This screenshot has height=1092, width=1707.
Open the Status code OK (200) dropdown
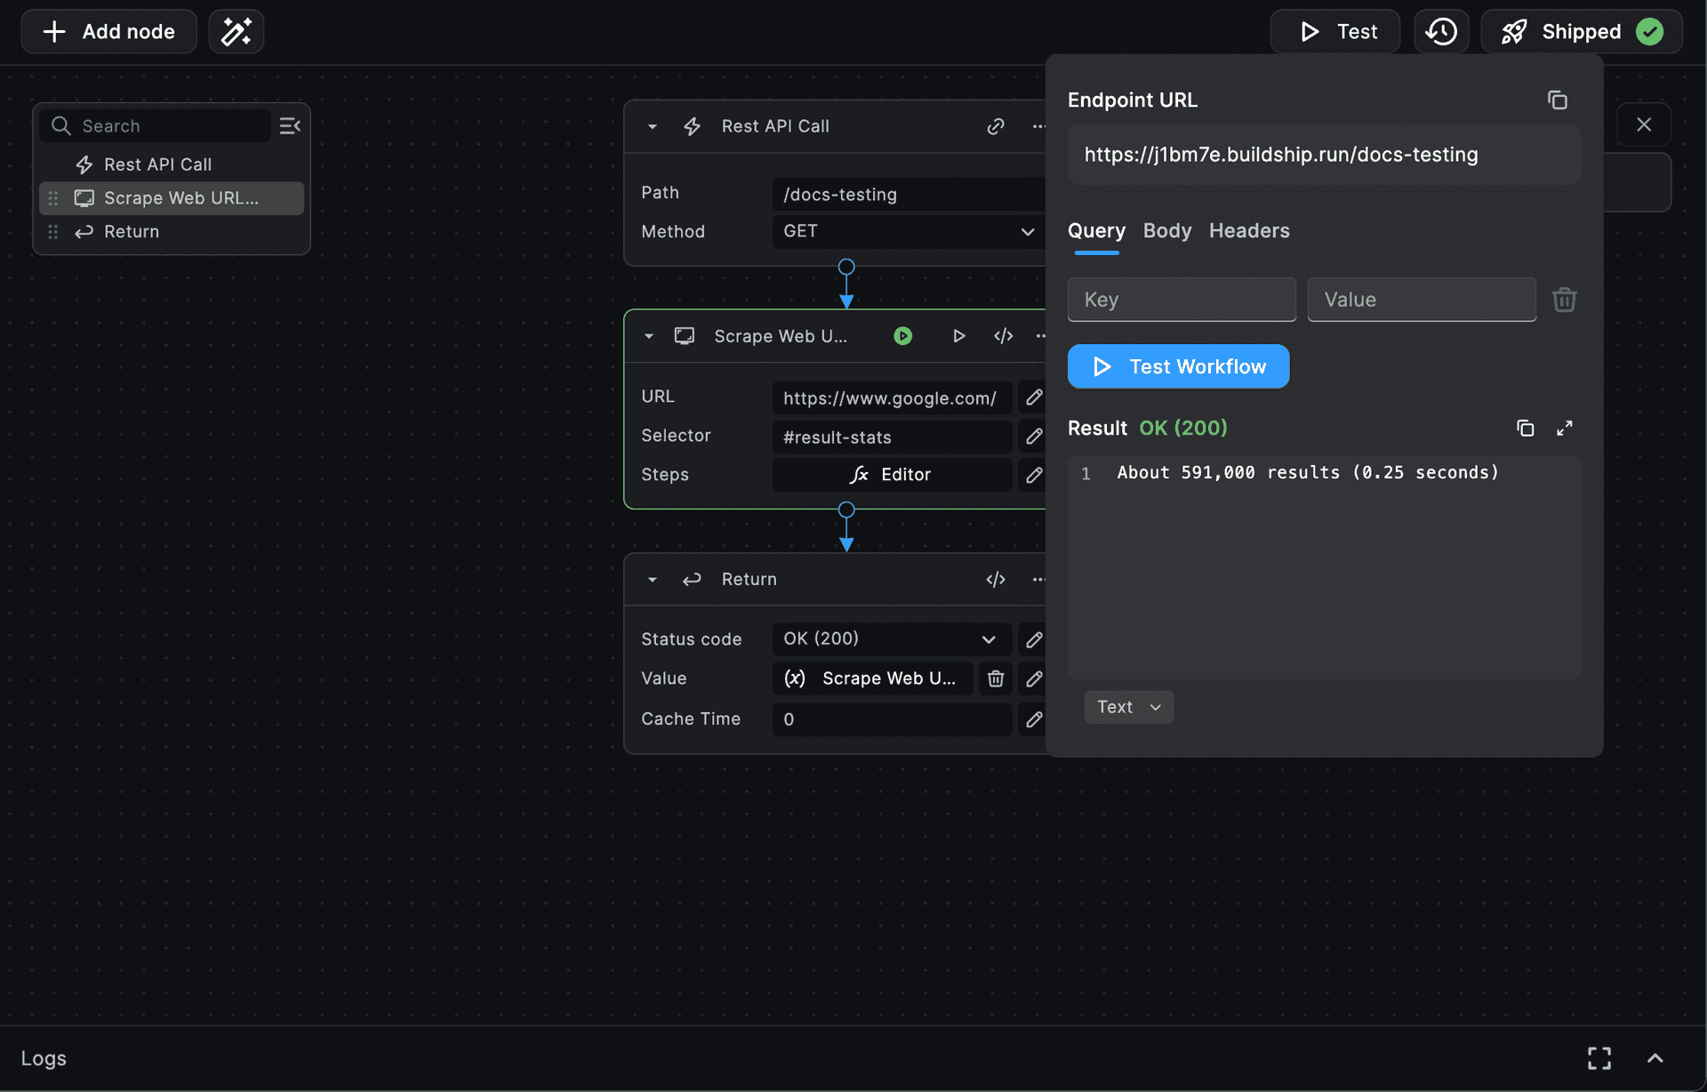pyautogui.click(x=889, y=639)
